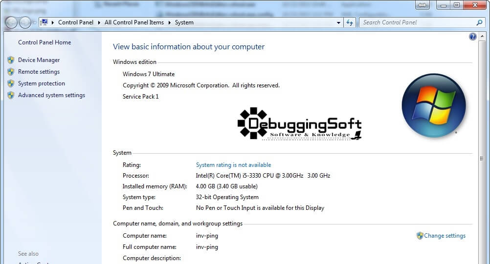Click the Full computer name value inv-ping

coord(207,247)
